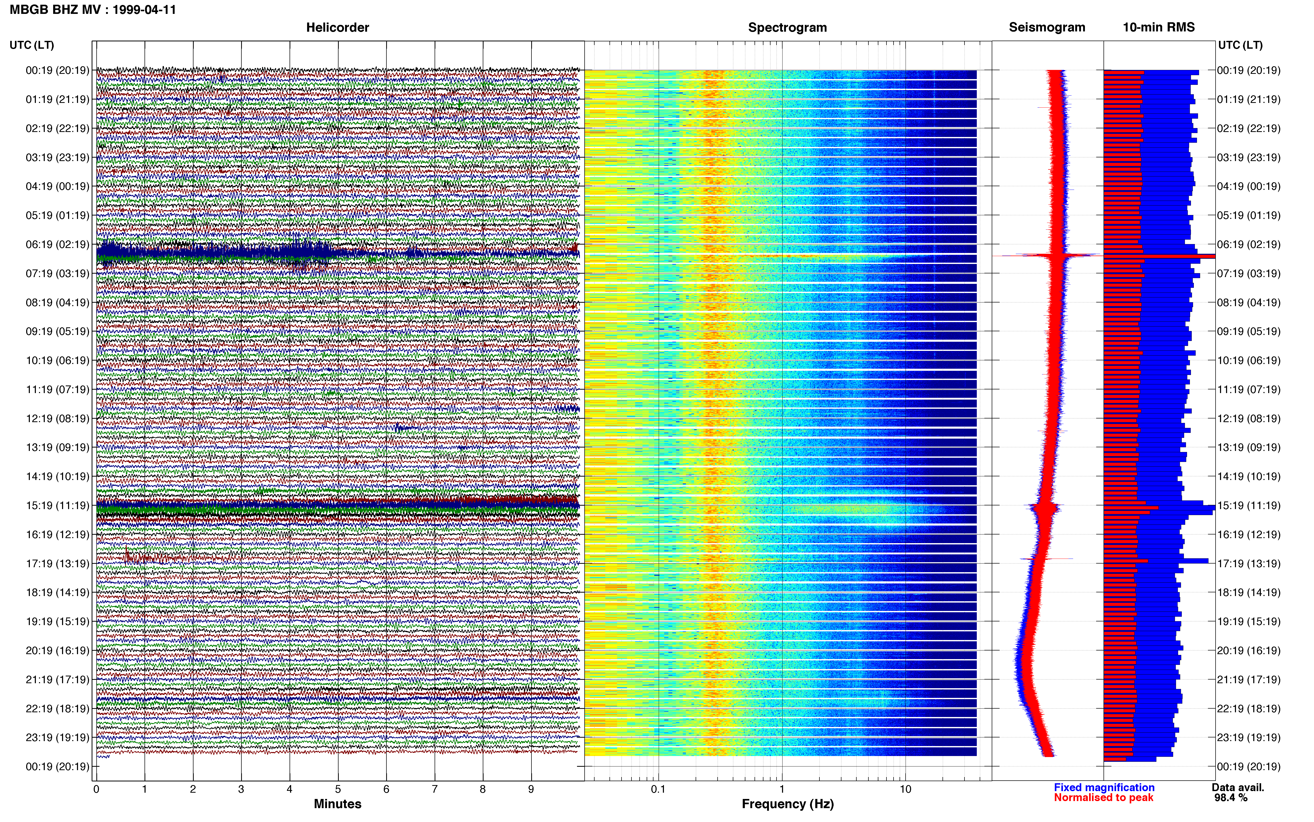Click left time label 23:19 (19:19)
Screen dimensions: 1314x822
point(57,737)
